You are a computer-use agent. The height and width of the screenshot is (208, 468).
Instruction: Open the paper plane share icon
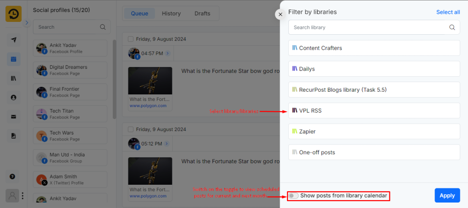[x=13, y=40]
